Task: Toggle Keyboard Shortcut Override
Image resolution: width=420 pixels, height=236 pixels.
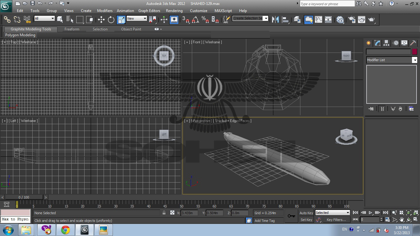Action: [x=174, y=20]
